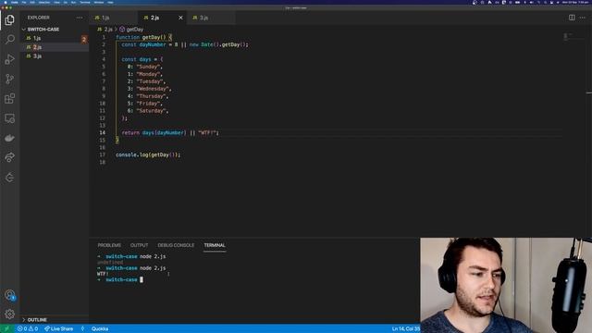
Task: Open the Source Control view
Action: pos(10,79)
